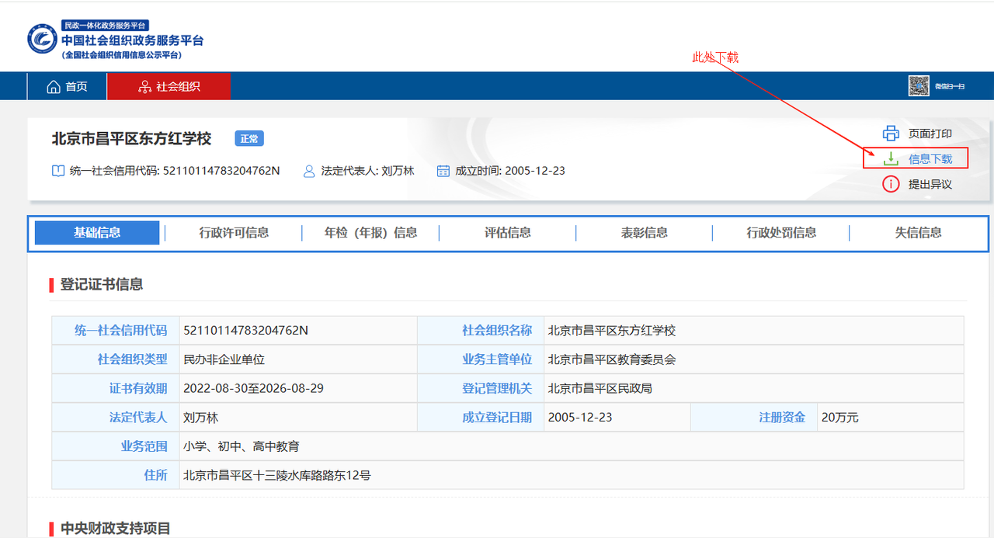View the 行政处罚信息 tab
Image resolution: width=994 pixels, height=538 pixels.
pyautogui.click(x=781, y=233)
